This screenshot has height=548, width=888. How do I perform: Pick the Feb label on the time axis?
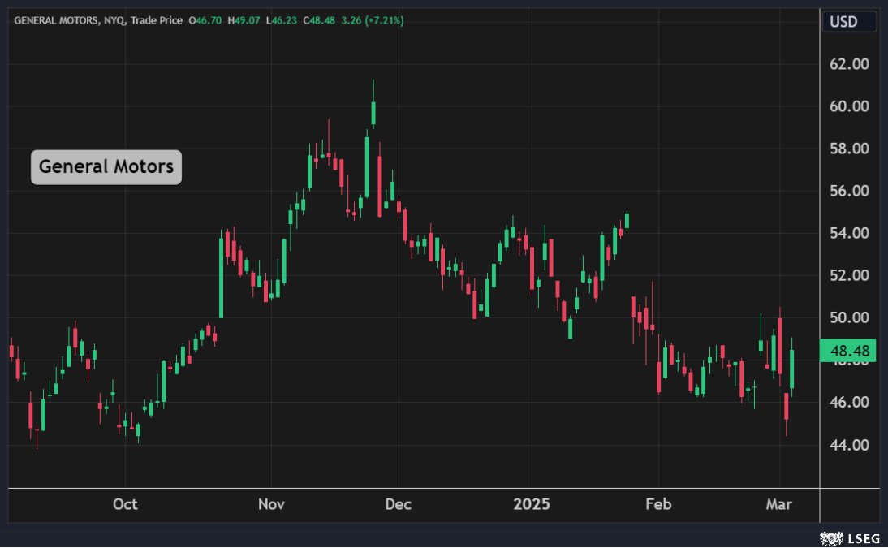pyautogui.click(x=658, y=504)
